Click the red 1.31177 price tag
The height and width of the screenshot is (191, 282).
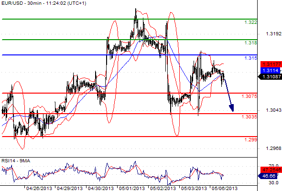coord(271,64)
